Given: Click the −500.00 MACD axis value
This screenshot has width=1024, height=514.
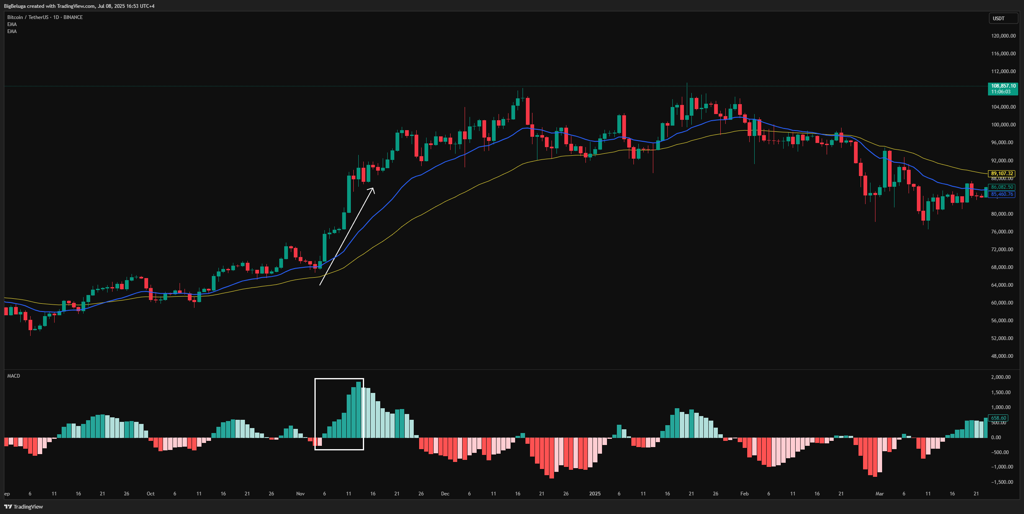Looking at the screenshot, I should click(x=1000, y=452).
